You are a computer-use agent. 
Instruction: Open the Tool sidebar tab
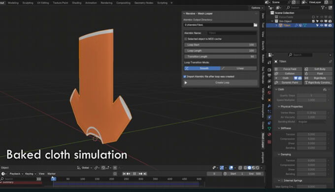[263, 25]
